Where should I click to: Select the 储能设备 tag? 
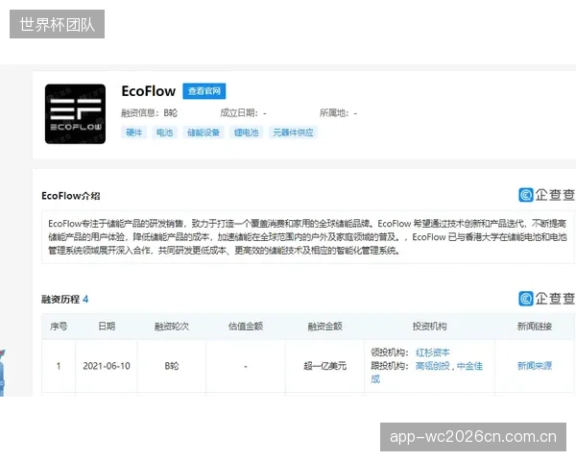[204, 133]
